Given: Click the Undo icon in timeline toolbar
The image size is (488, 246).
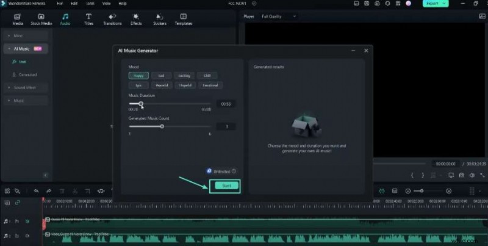Looking at the screenshot, I should 37,191.
